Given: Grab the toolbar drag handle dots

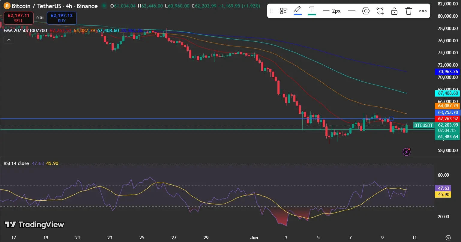Looking at the screenshot, I should tap(272, 11).
